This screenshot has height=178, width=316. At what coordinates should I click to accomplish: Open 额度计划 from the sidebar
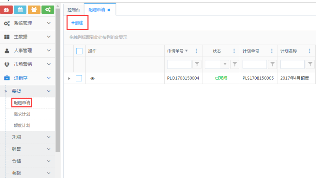22,125
